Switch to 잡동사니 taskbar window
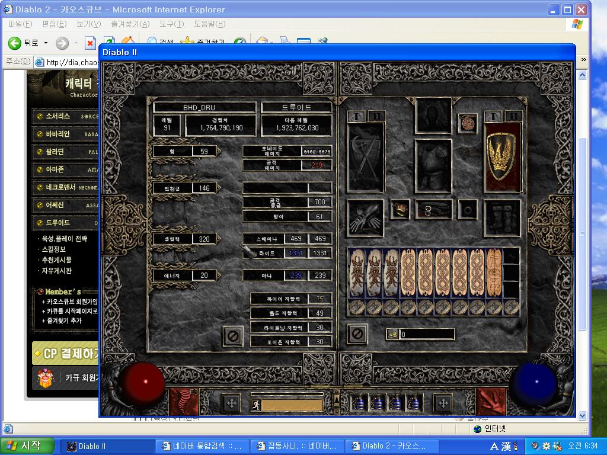Image resolution: width=607 pixels, height=455 pixels. click(x=296, y=446)
